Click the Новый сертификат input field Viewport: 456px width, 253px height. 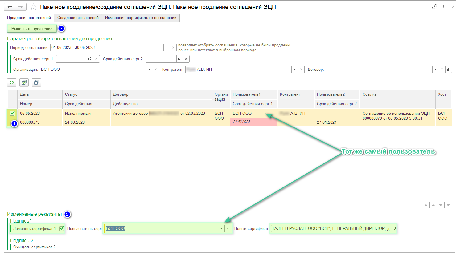(x=331, y=228)
